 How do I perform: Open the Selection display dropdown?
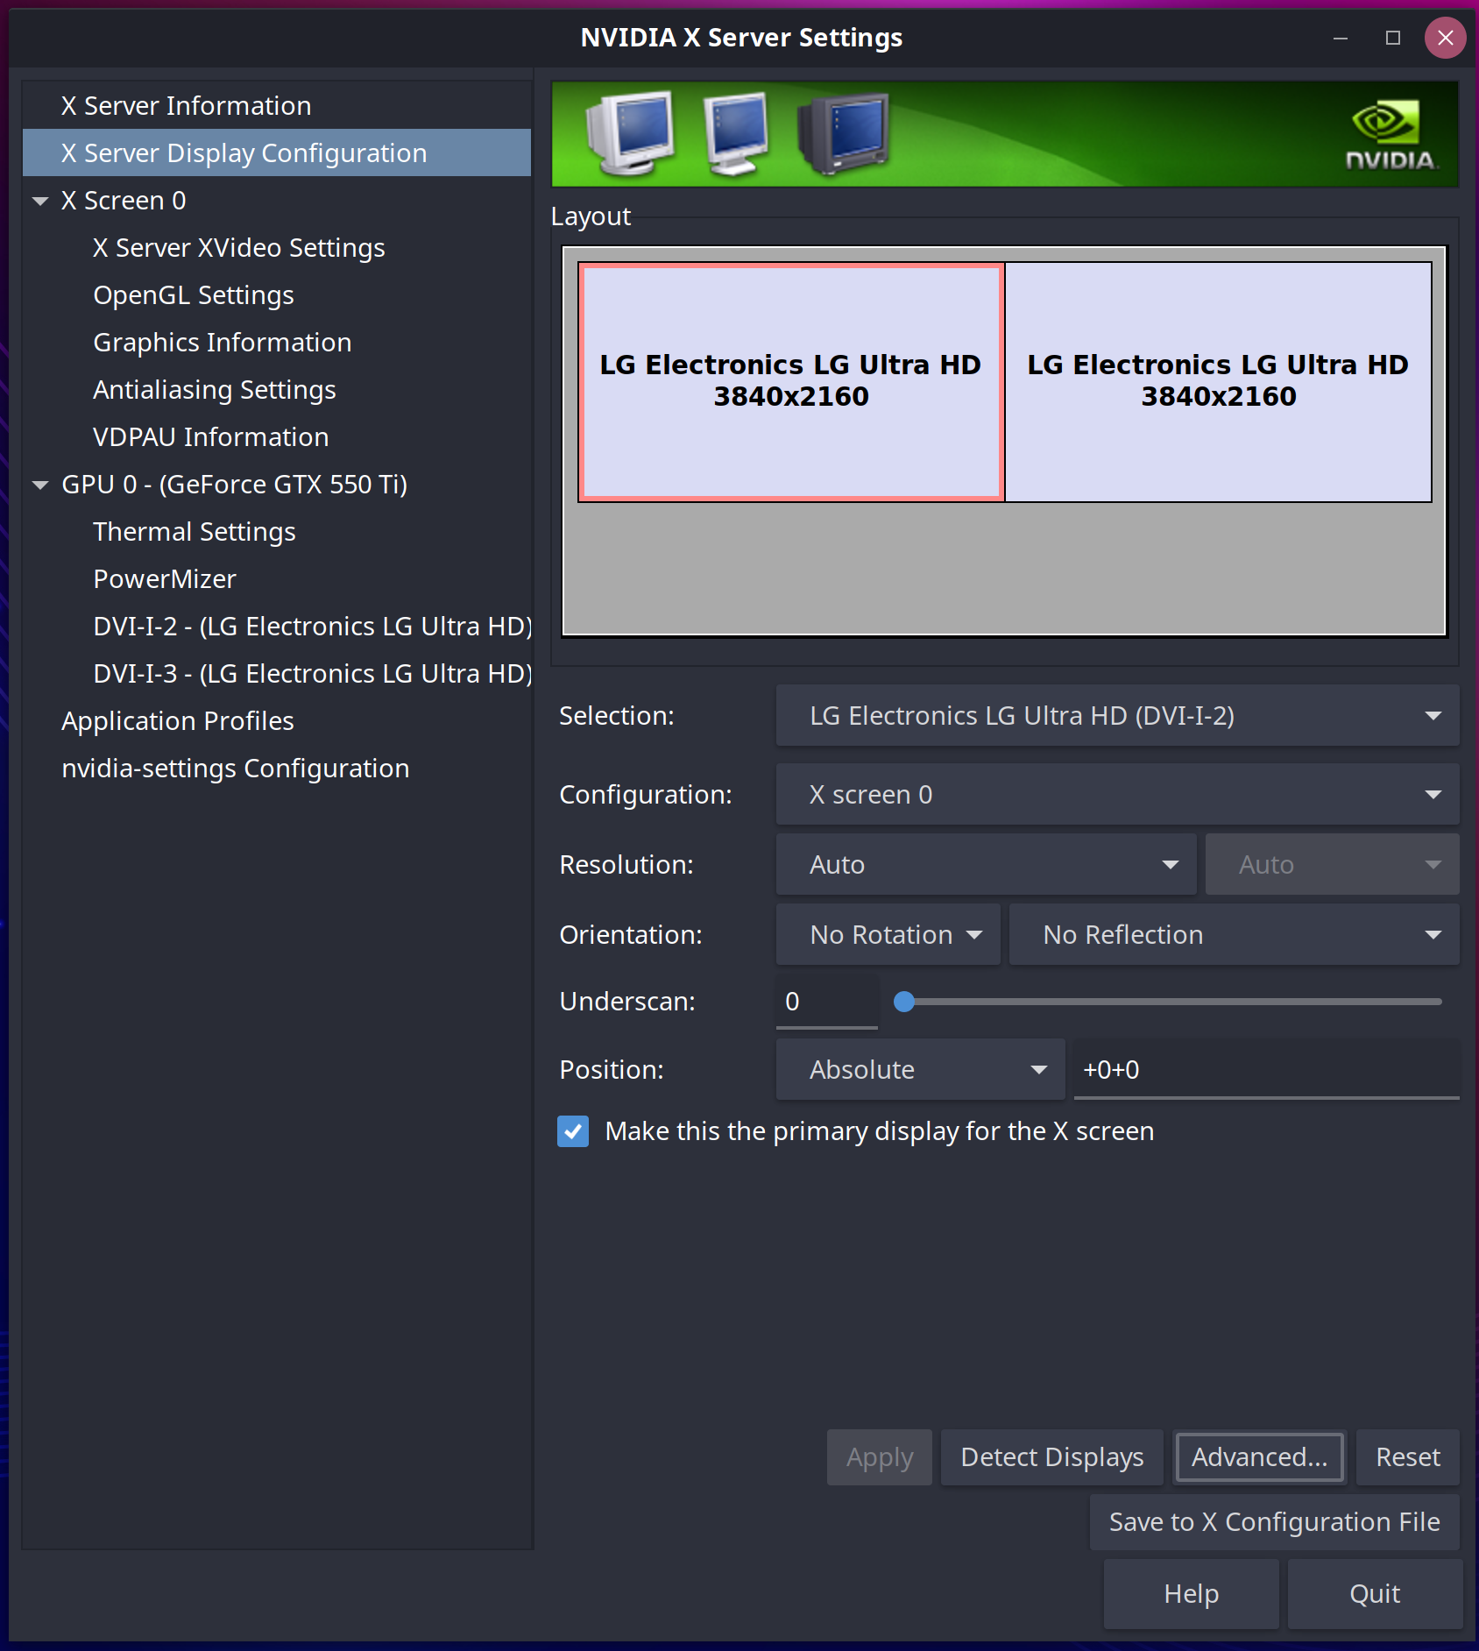[x=1115, y=715]
